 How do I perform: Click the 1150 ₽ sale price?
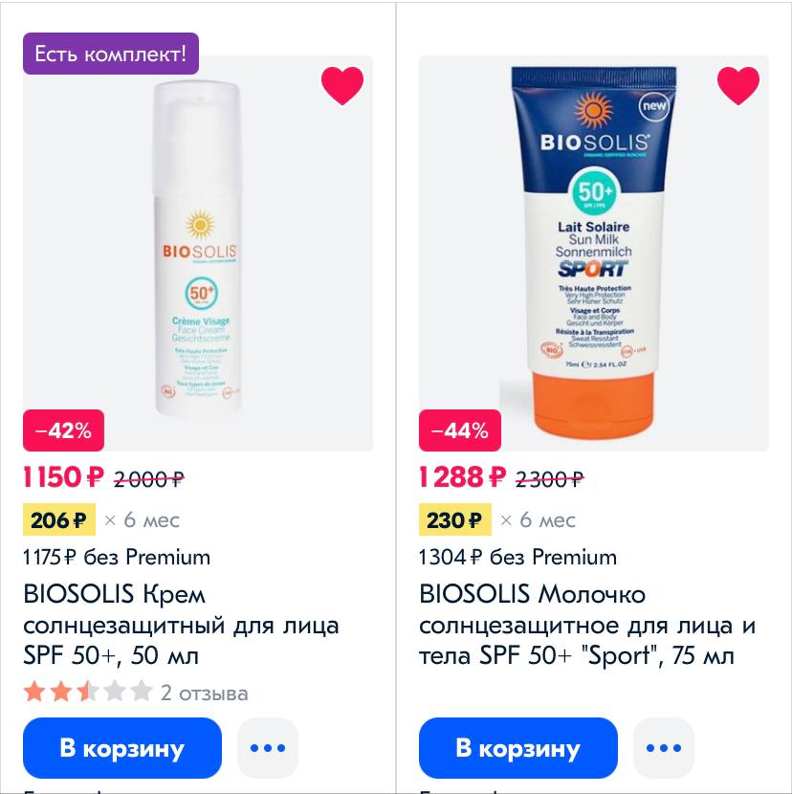point(63,477)
